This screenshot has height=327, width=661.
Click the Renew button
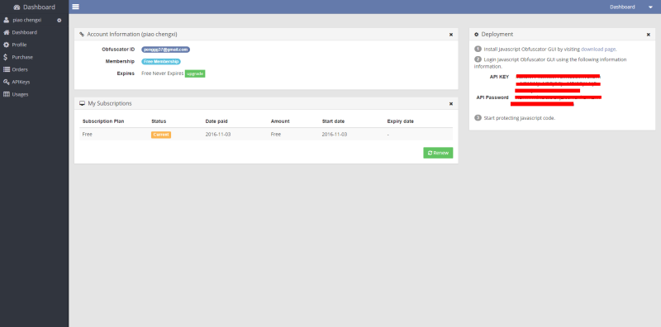(438, 153)
